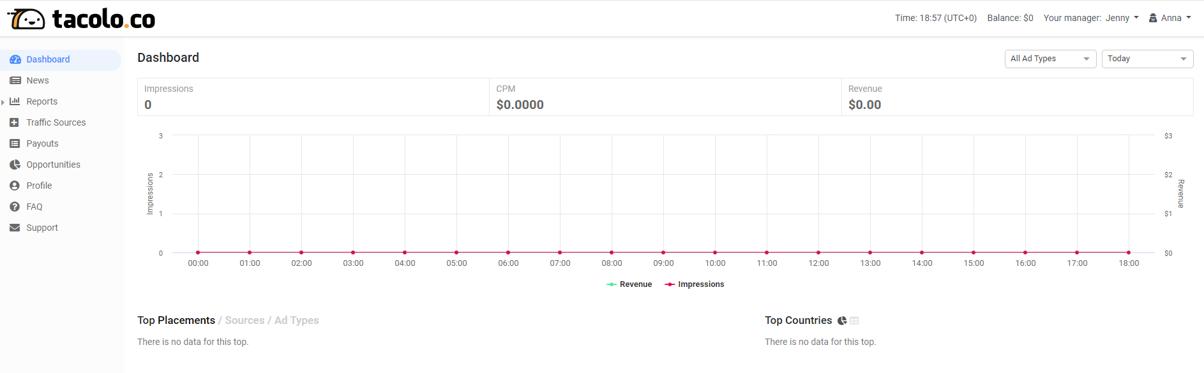Open the All Ad Types dropdown
The width and height of the screenshot is (1204, 373).
[1050, 59]
